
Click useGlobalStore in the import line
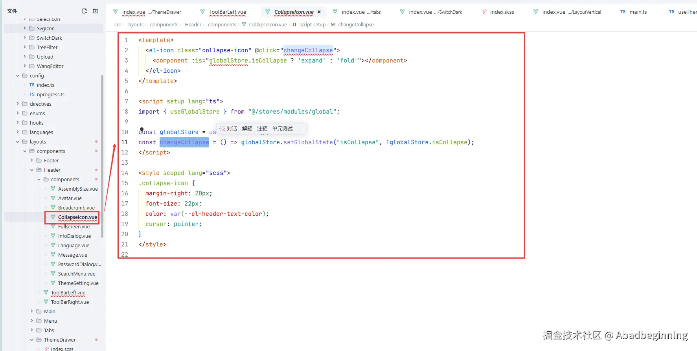[x=195, y=112]
